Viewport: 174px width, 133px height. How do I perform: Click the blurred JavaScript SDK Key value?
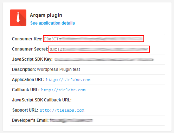click(104, 59)
